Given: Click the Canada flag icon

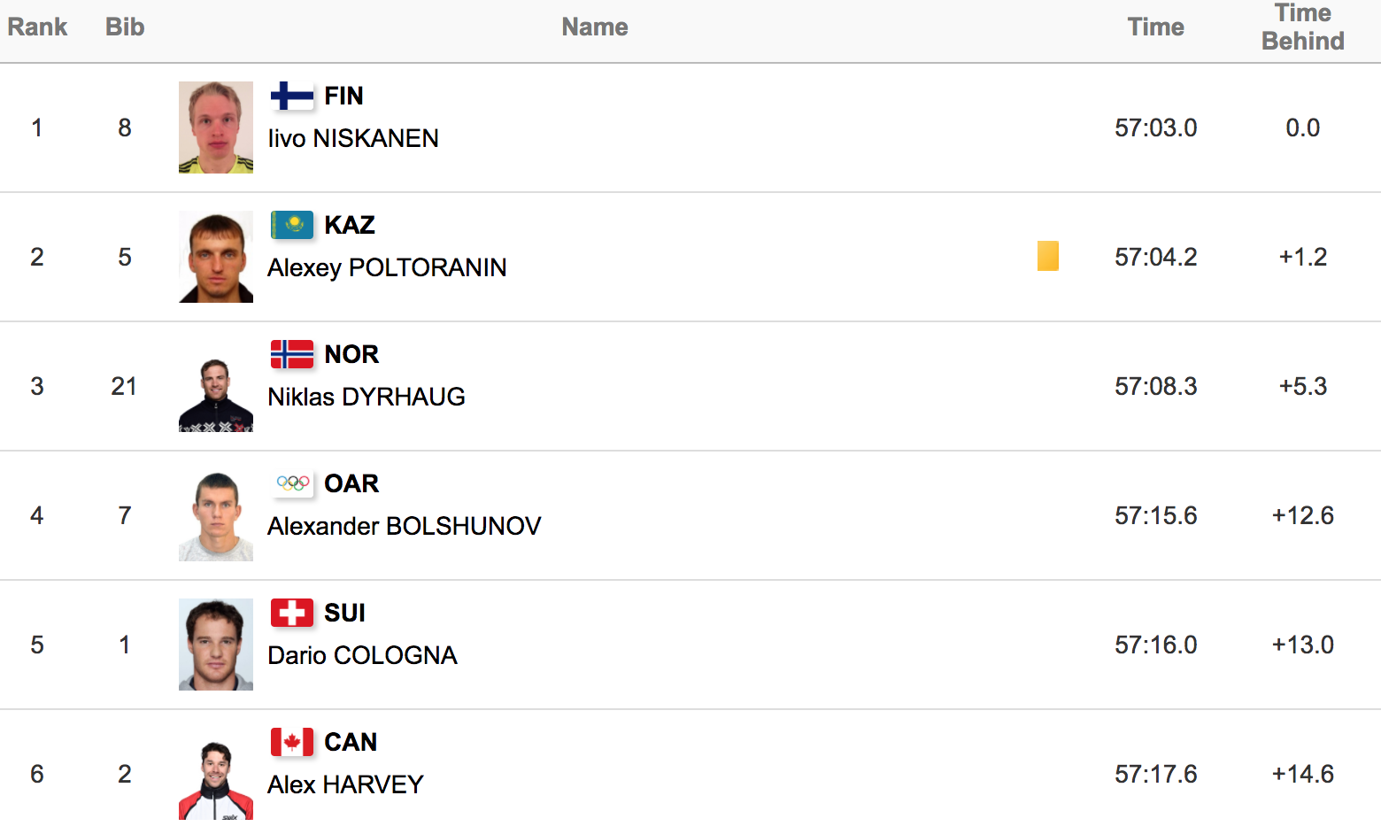Looking at the screenshot, I should click(x=292, y=742).
